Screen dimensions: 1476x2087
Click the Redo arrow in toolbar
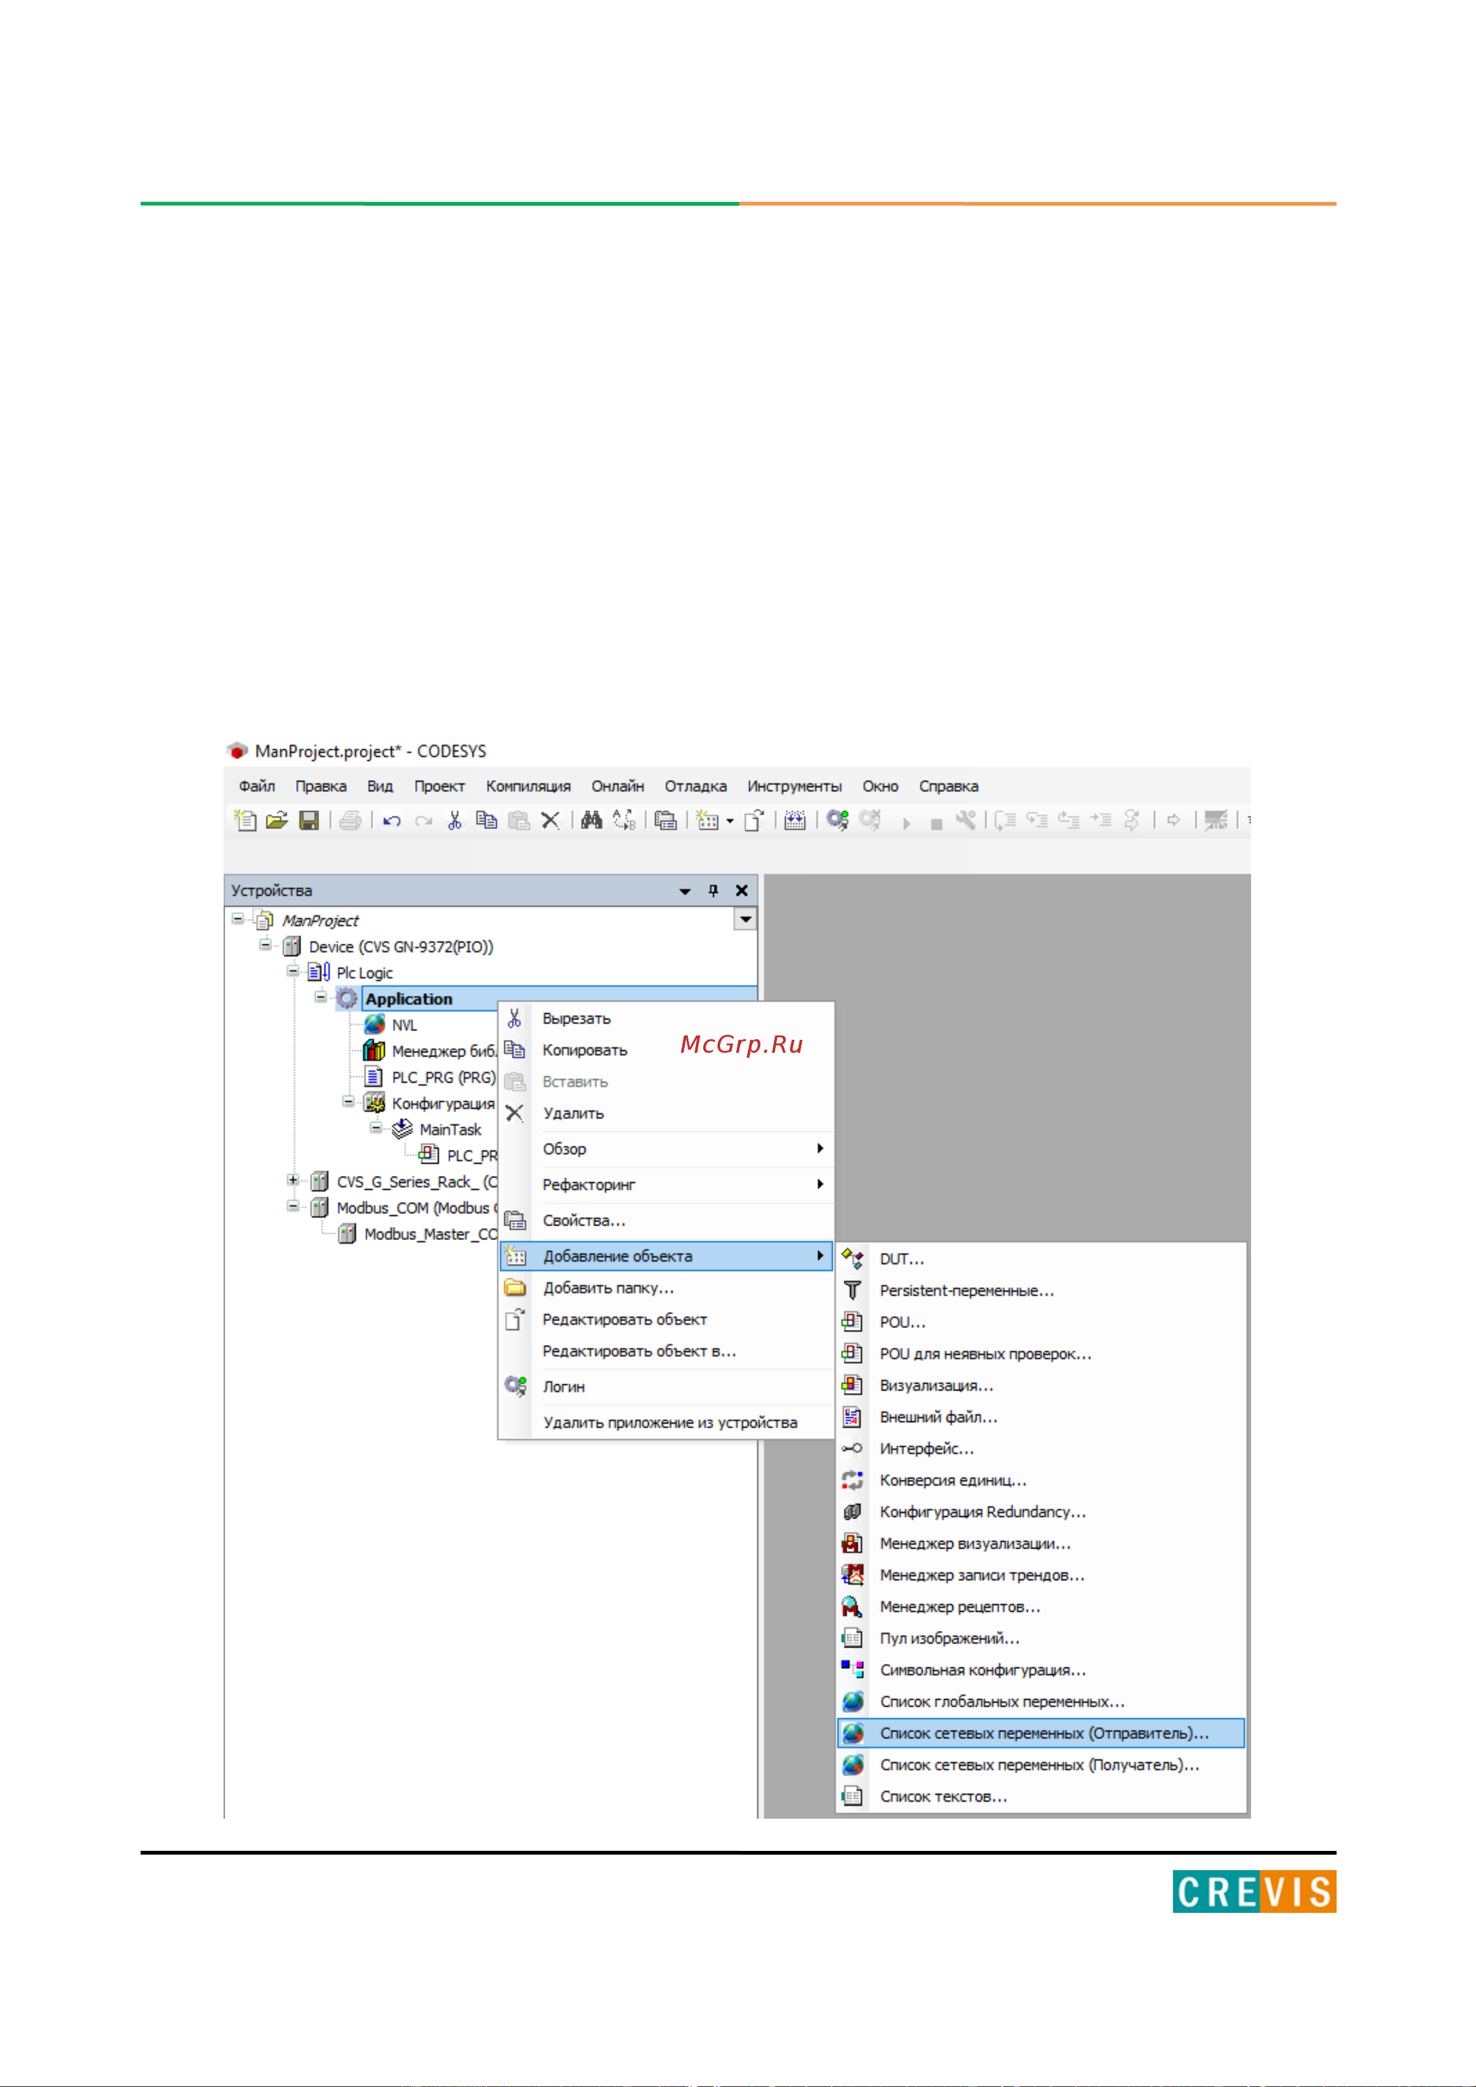424,821
